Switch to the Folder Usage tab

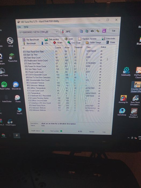tap(93, 42)
